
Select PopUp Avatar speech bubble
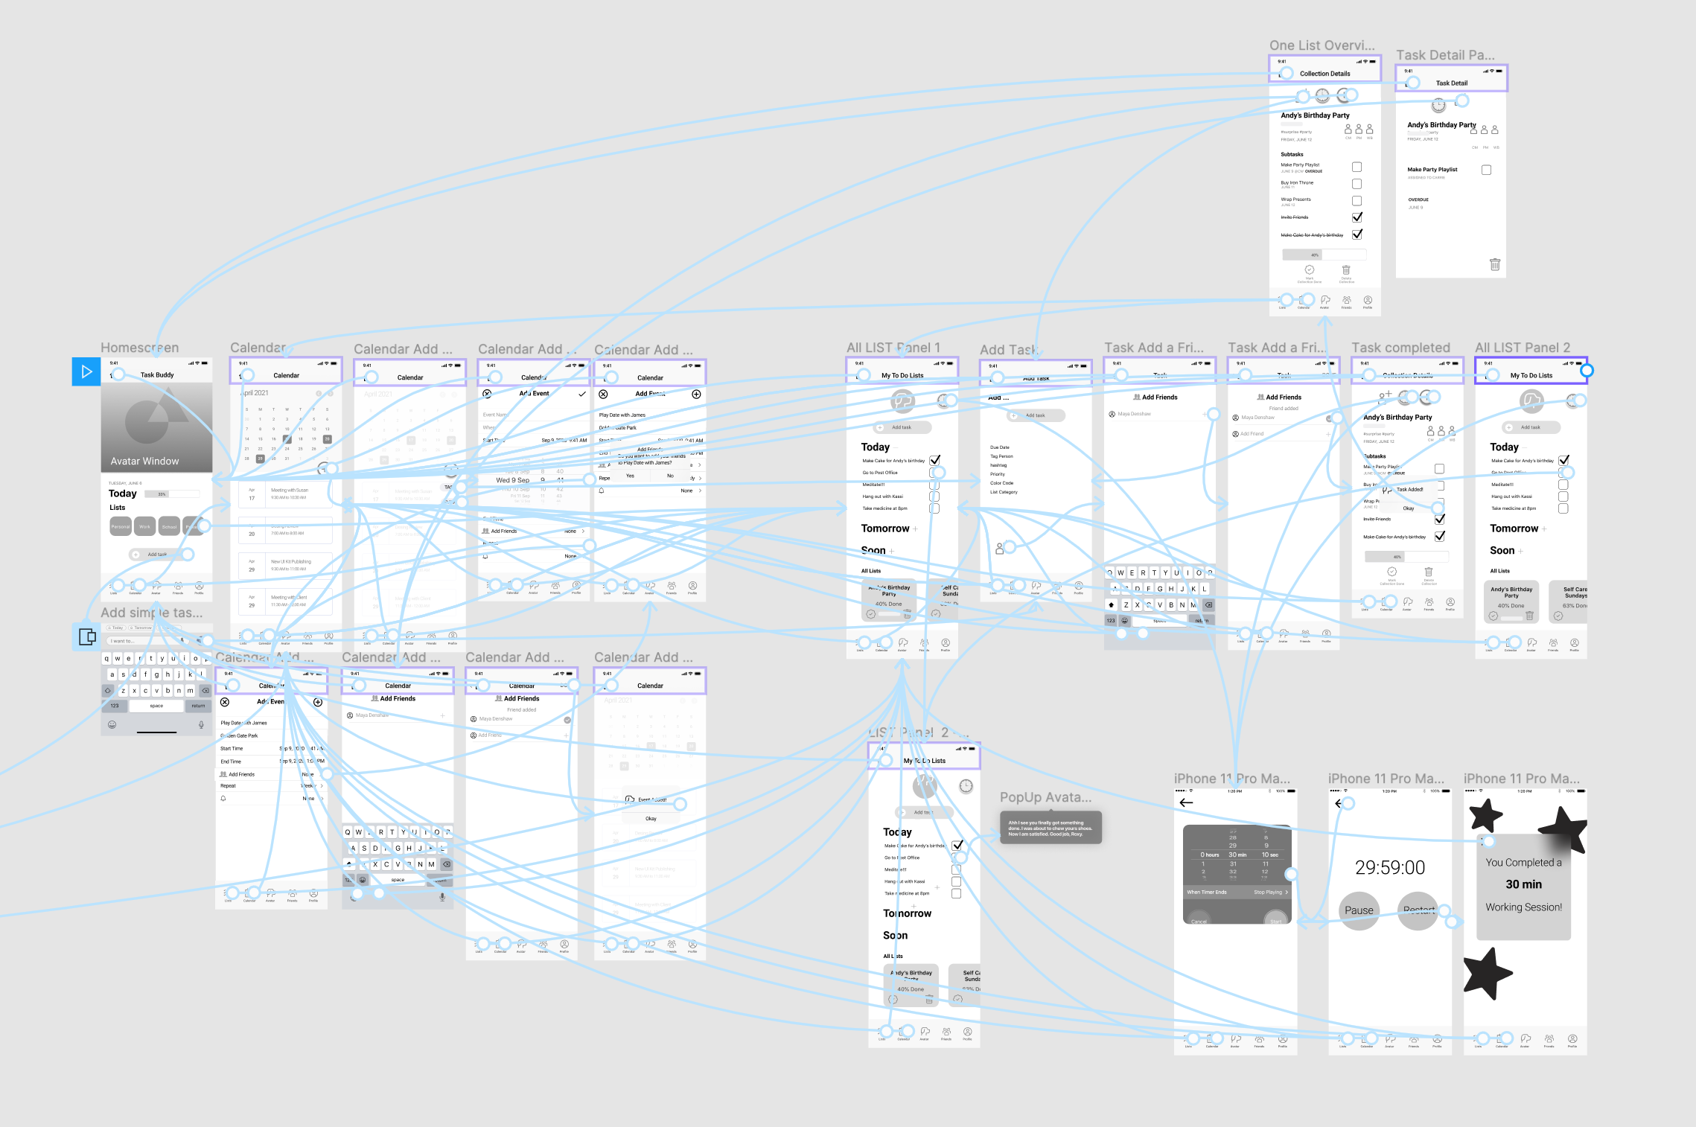pos(1051,829)
